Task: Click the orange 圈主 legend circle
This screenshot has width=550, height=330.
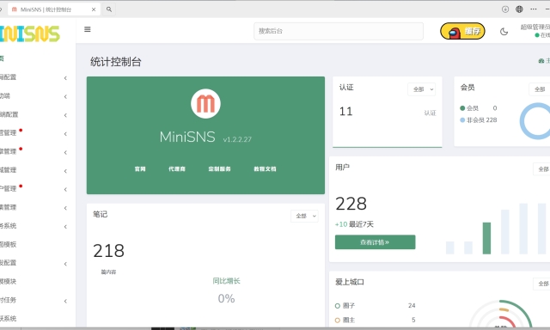Action: 338,321
